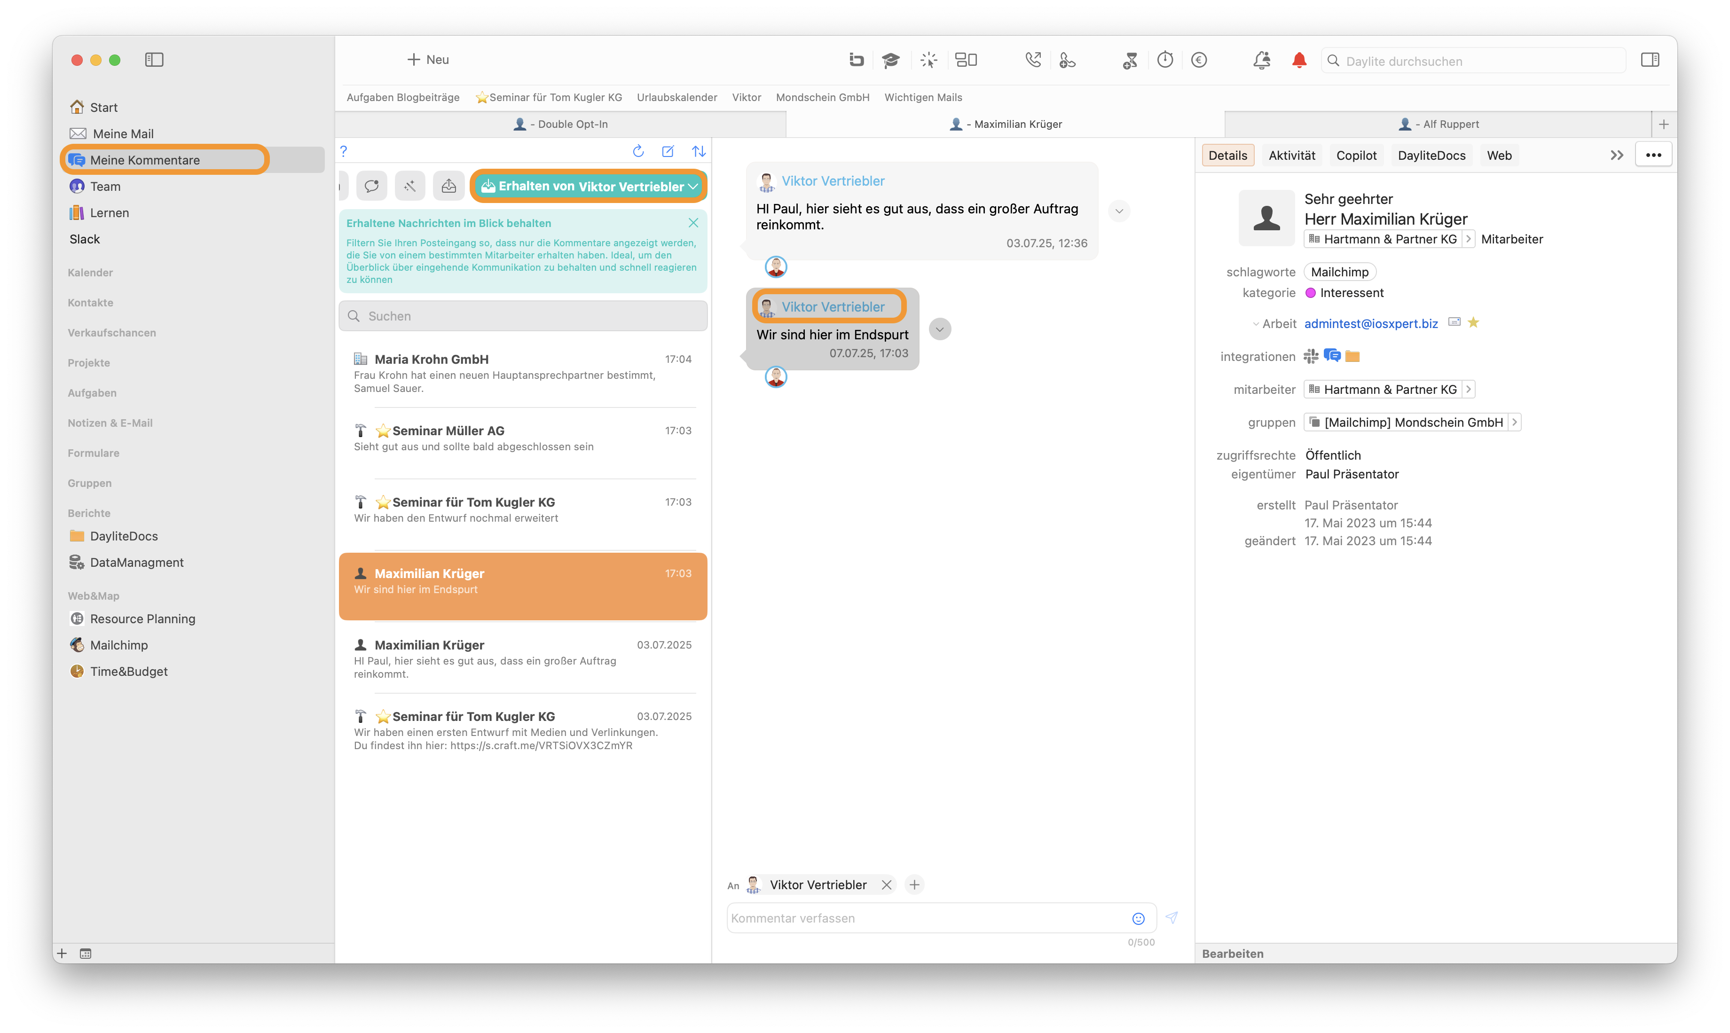Click the cursor click sparkle icon

coord(929,61)
